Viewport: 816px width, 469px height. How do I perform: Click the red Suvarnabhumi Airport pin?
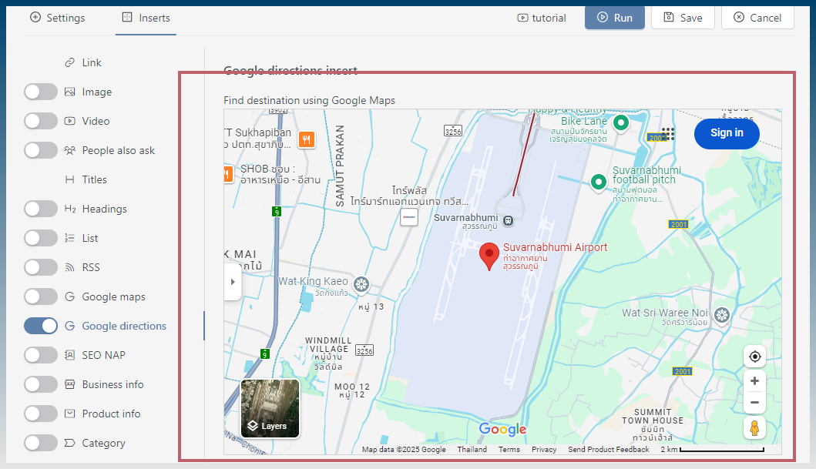tap(489, 256)
